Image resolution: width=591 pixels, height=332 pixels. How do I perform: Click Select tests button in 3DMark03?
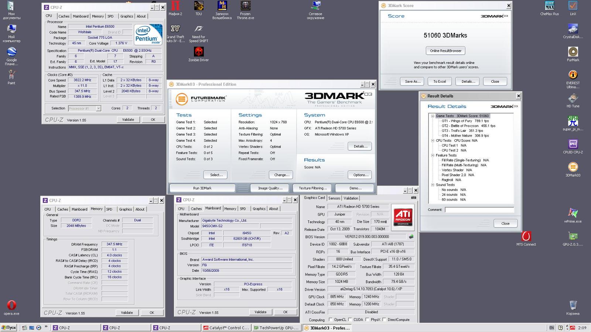(x=216, y=175)
